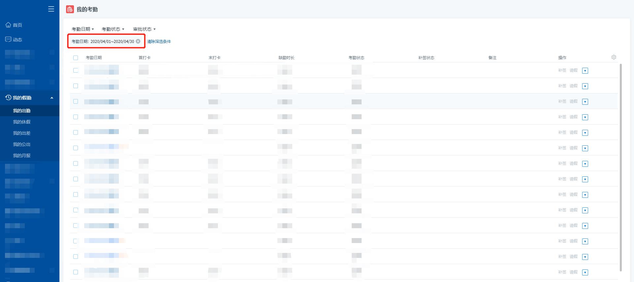634x282 pixels.
Task: Open 我的月报 in the sidebar menu
Action: [x=22, y=156]
